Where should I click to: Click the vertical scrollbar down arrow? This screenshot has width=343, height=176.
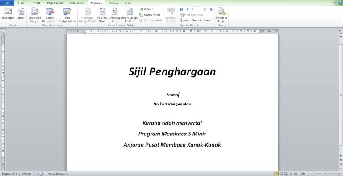pos(341,156)
